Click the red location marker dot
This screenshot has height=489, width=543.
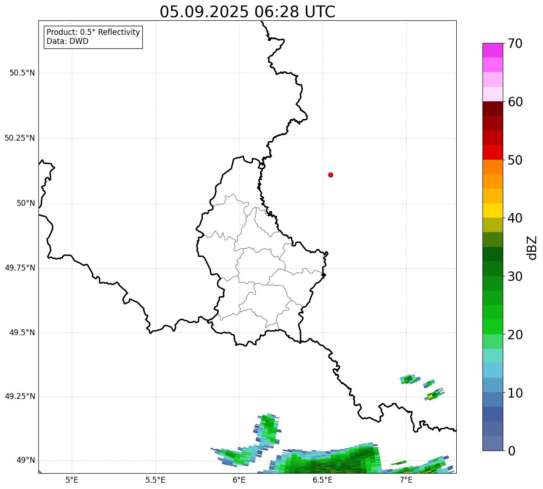pos(331,175)
